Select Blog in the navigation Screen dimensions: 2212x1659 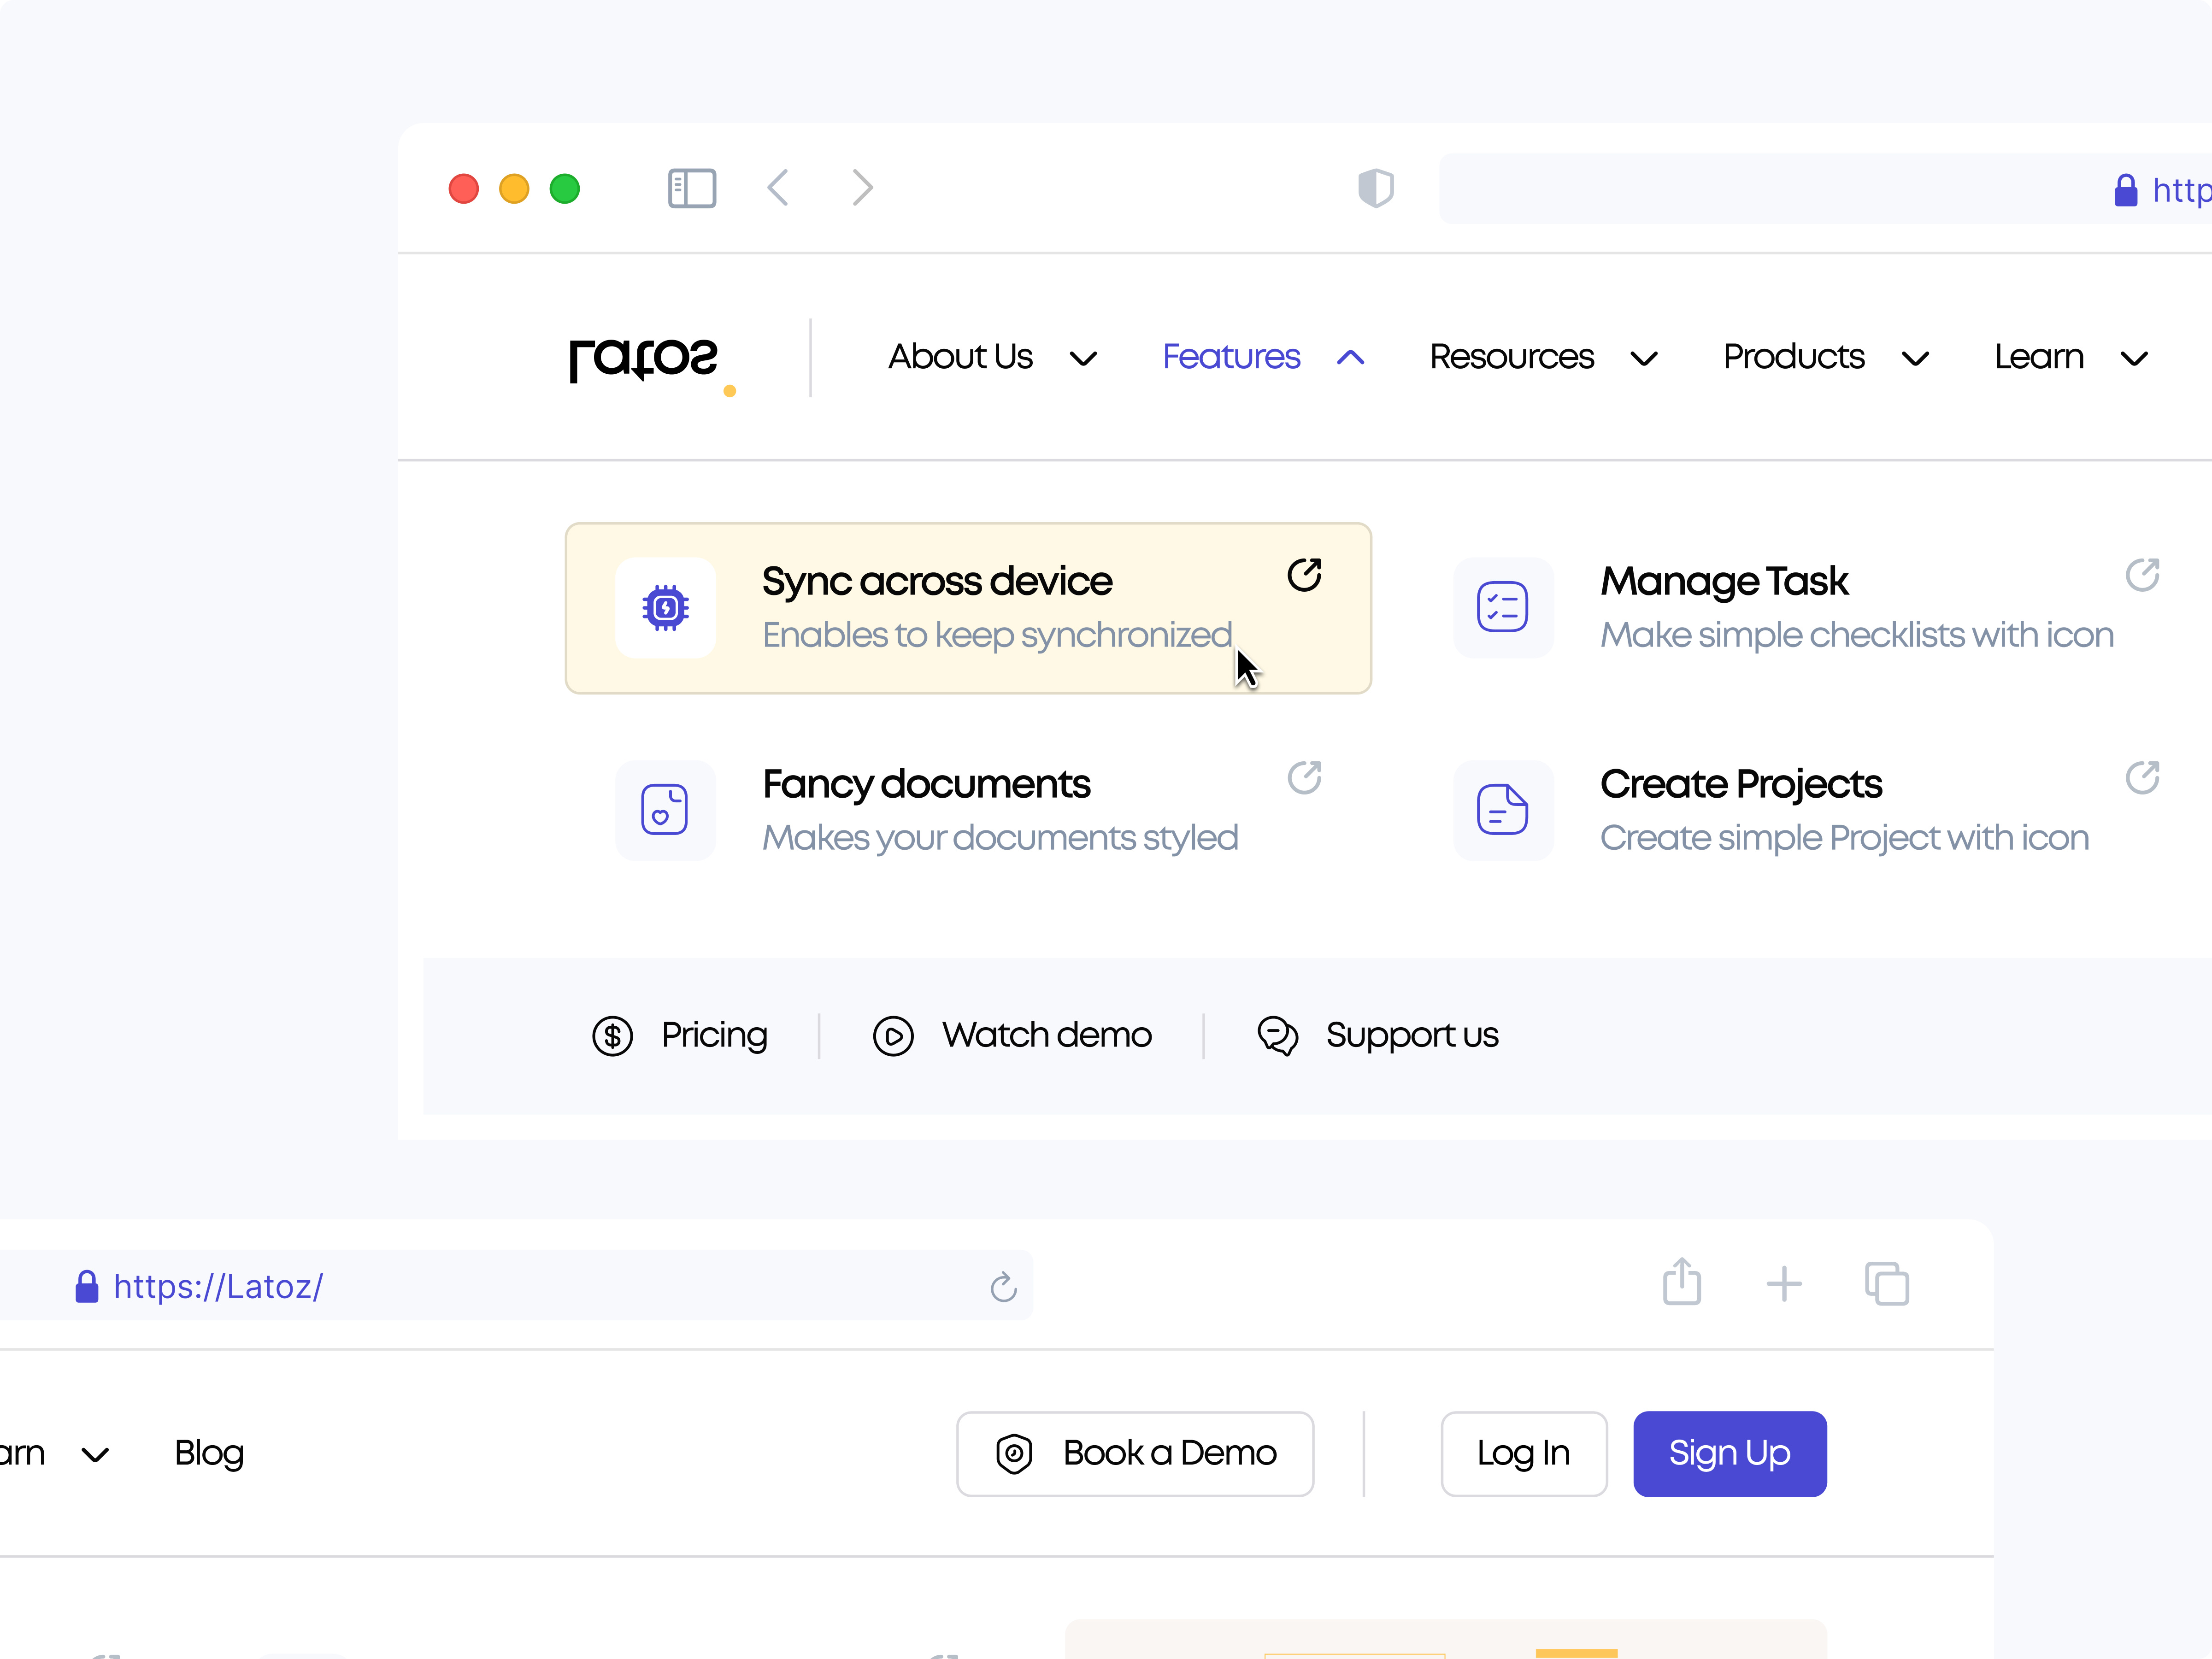click(209, 1453)
